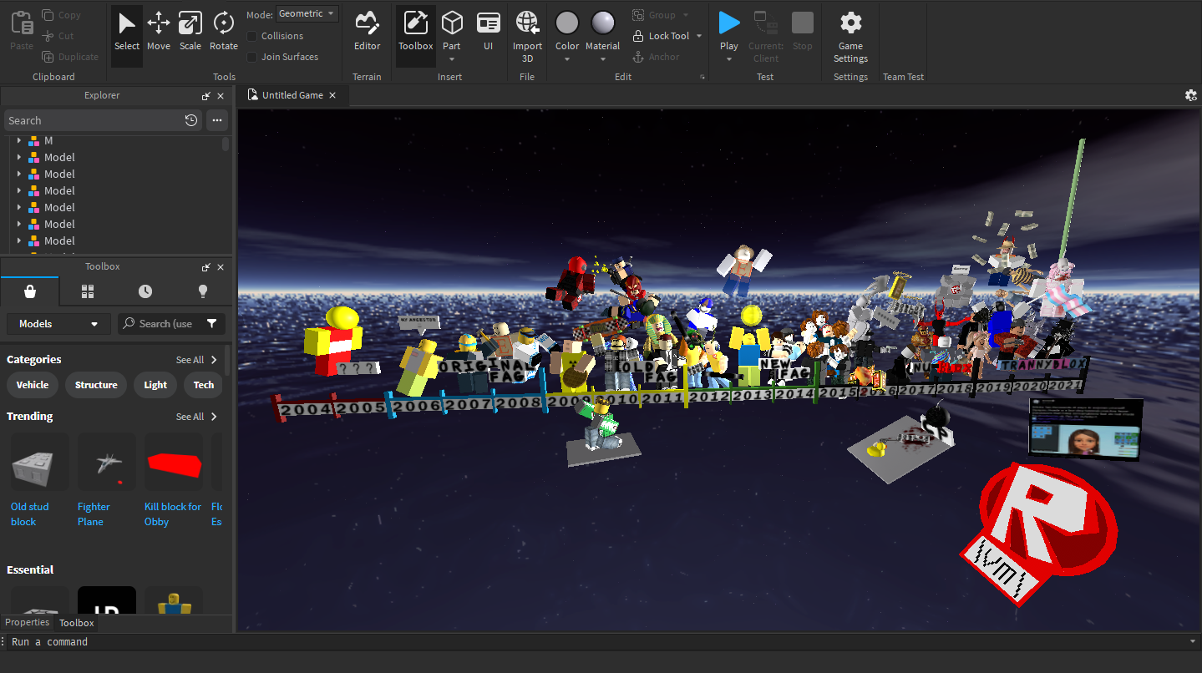Click the Color swatch circle
The width and height of the screenshot is (1202, 673).
point(567,23)
